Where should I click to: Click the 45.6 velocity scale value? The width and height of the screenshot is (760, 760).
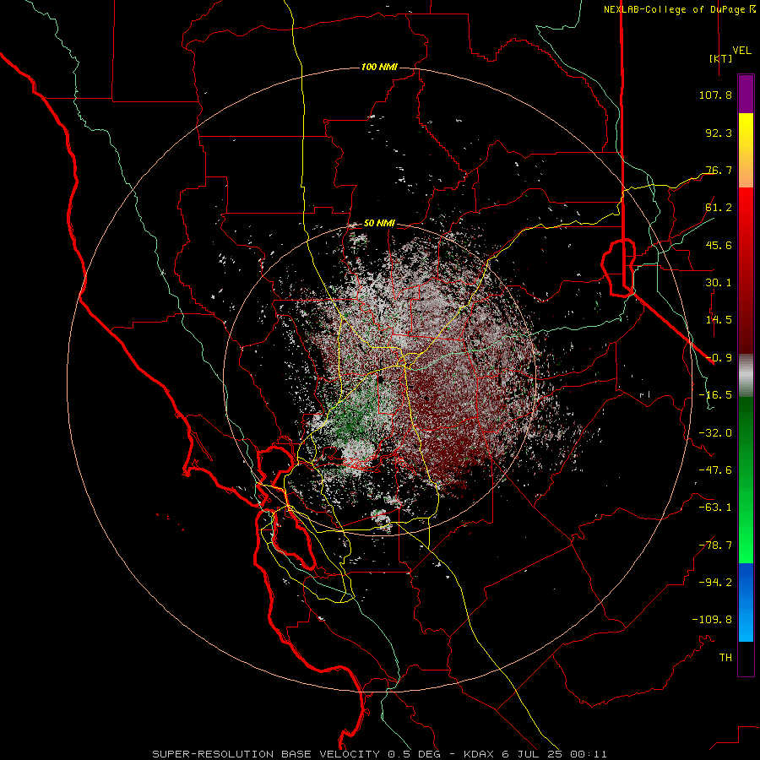tap(719, 245)
